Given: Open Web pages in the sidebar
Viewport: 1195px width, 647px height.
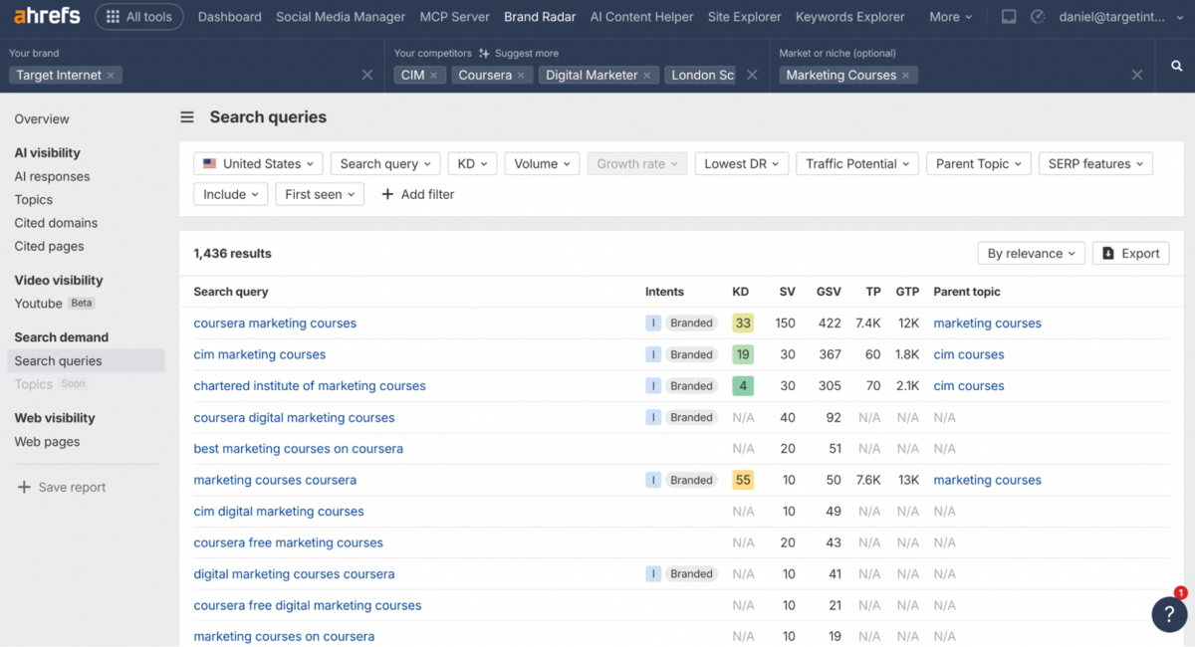Looking at the screenshot, I should point(47,442).
